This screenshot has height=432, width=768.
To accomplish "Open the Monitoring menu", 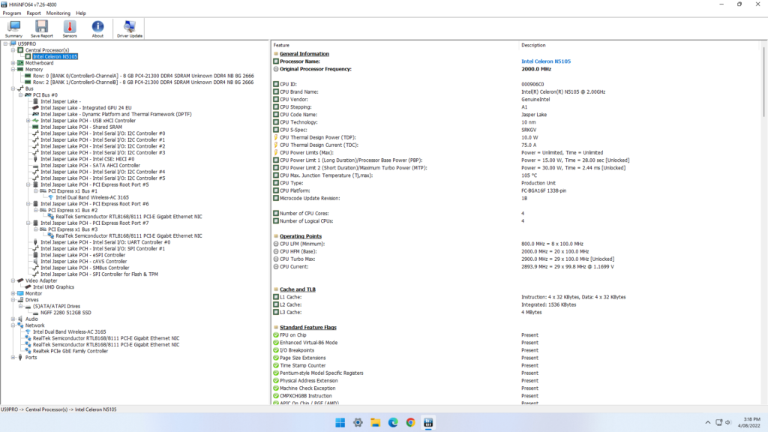I will [x=58, y=13].
